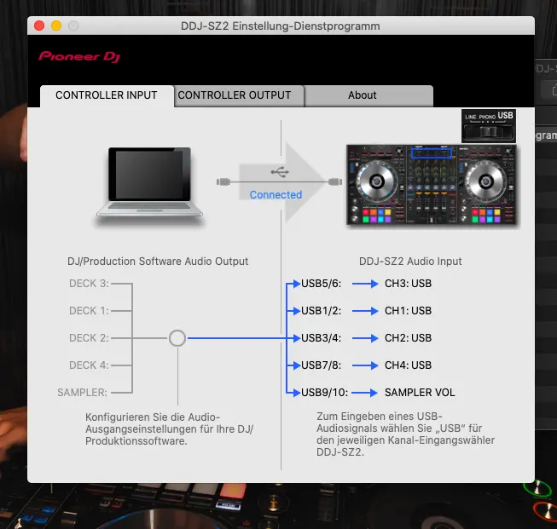Click the USB1/2 channel label

point(321,311)
